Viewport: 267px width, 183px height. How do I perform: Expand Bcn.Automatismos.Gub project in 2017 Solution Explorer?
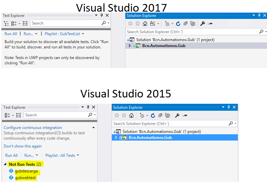click(x=130, y=46)
